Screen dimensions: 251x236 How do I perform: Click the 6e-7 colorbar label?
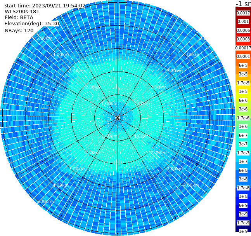(x=243, y=135)
